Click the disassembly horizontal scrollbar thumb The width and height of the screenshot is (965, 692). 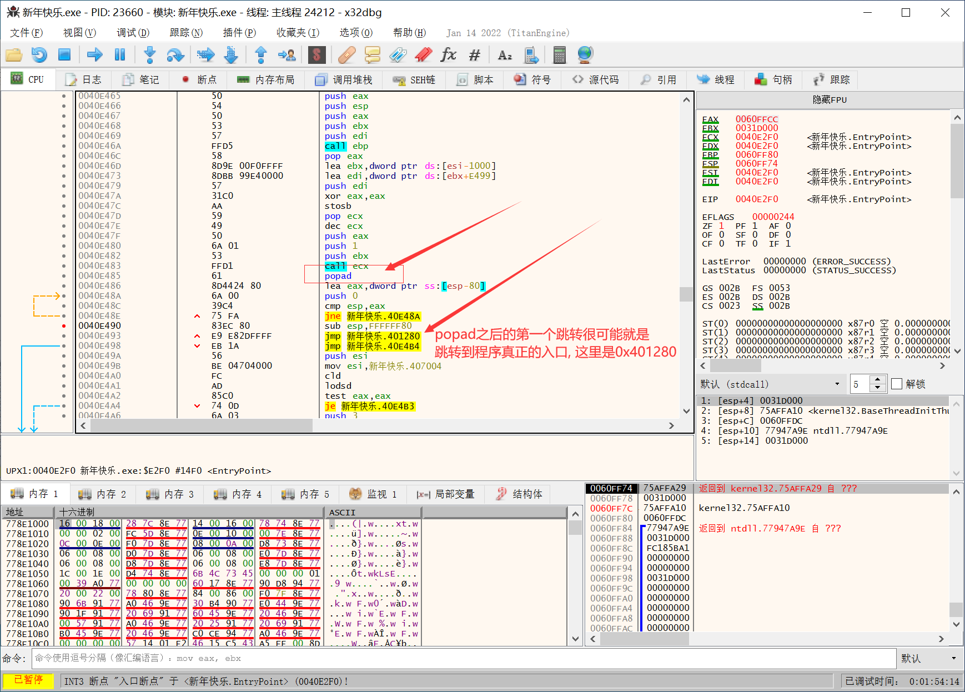point(201,425)
